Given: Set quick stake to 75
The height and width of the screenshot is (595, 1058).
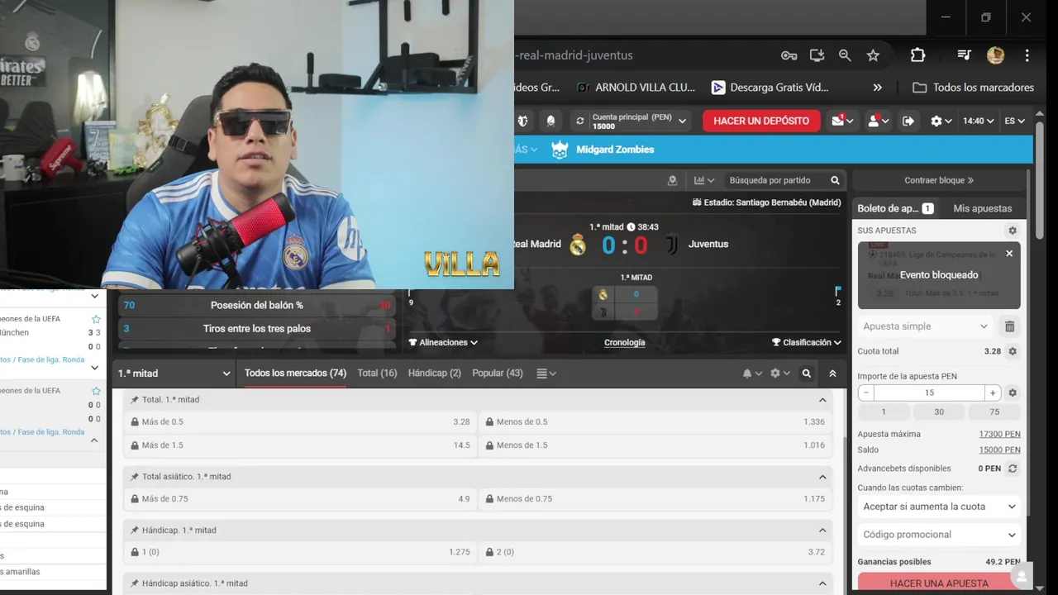Looking at the screenshot, I should coord(994,412).
